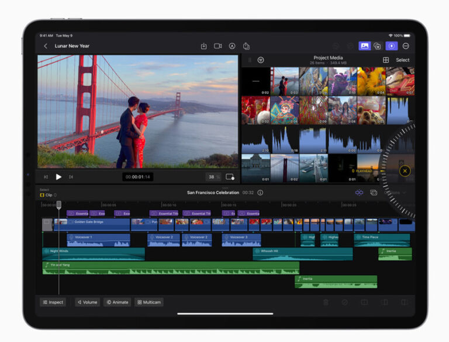Go back from Lunar New Year project
This screenshot has height=342, width=449.
[46, 46]
